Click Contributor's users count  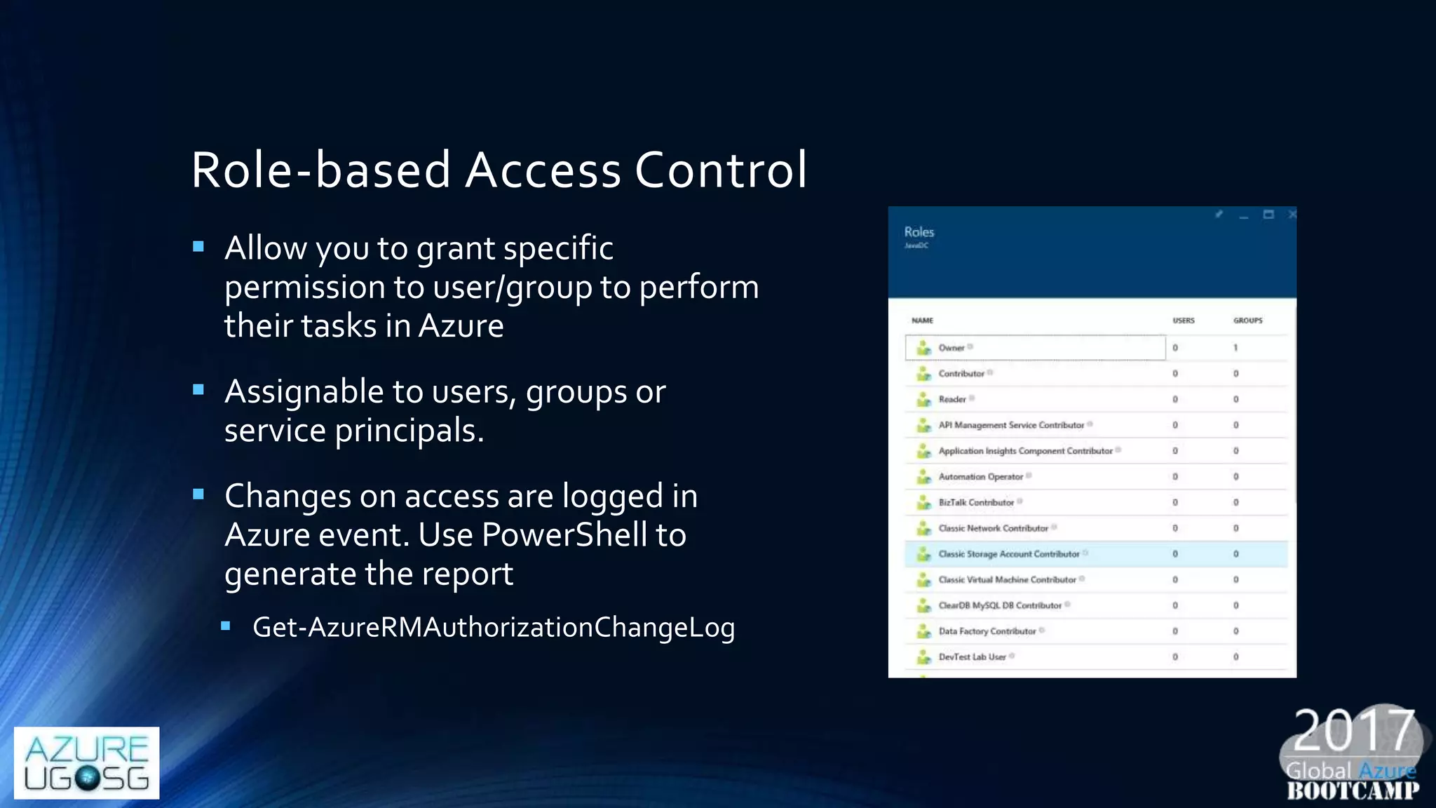[x=1175, y=374]
